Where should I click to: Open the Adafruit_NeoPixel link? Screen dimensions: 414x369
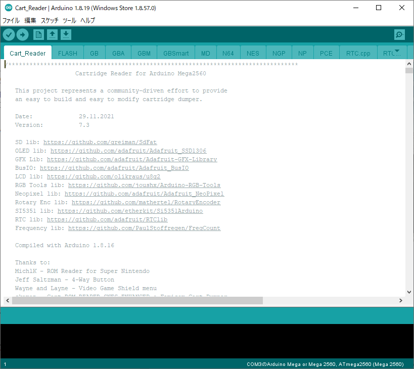[x=144, y=194]
